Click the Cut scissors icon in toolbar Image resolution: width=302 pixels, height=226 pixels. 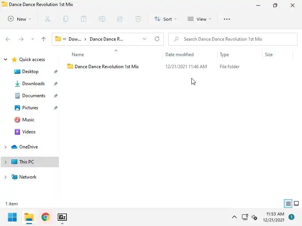tap(48, 19)
